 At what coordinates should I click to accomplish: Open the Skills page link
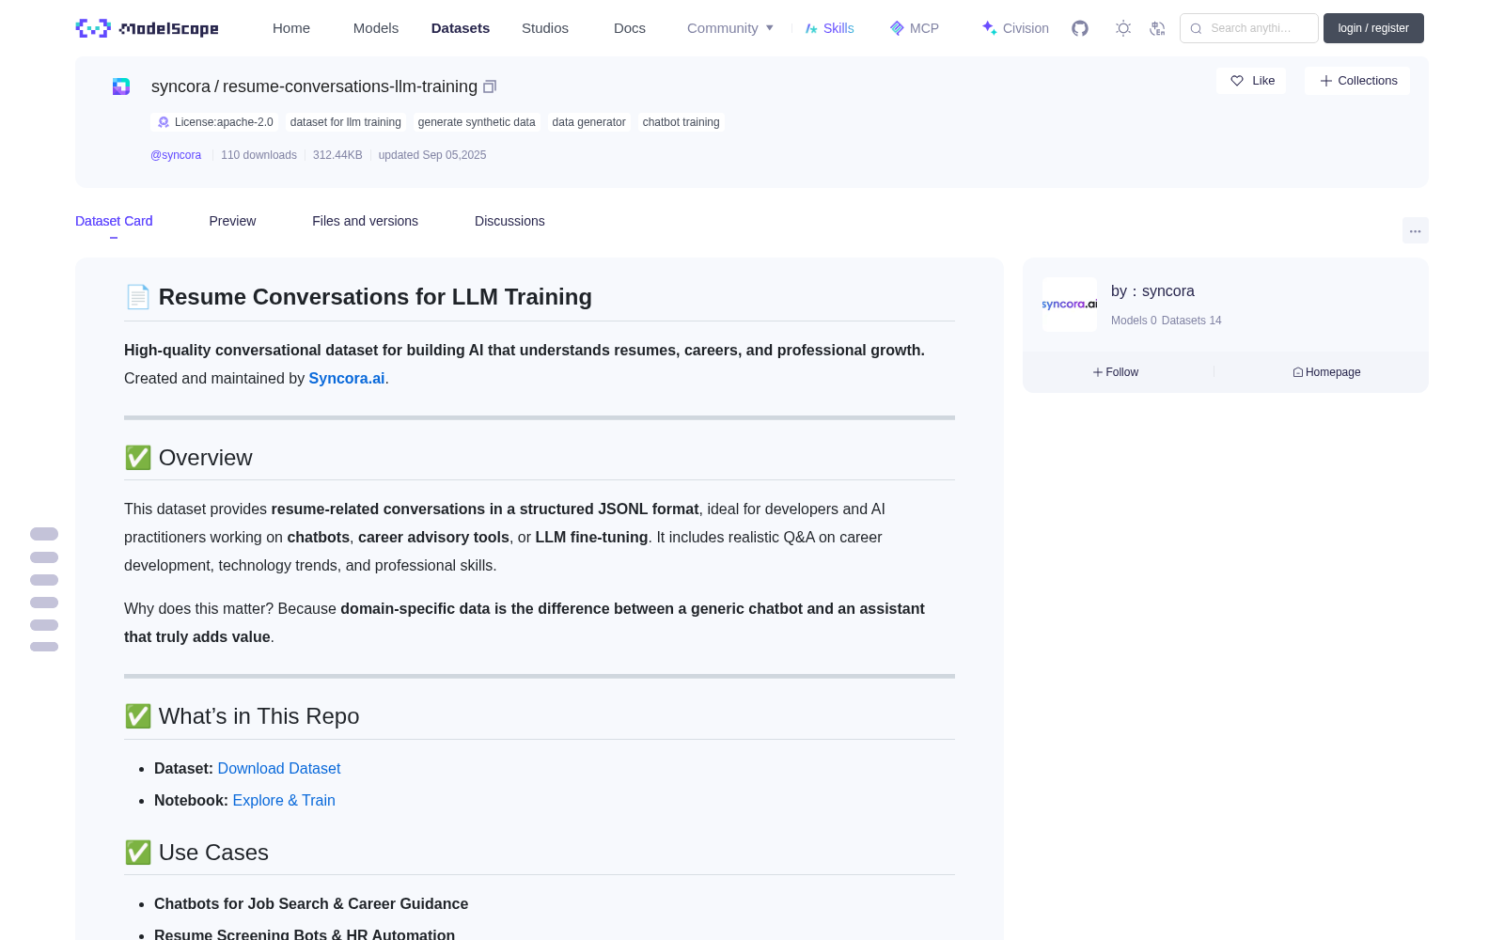tap(830, 28)
